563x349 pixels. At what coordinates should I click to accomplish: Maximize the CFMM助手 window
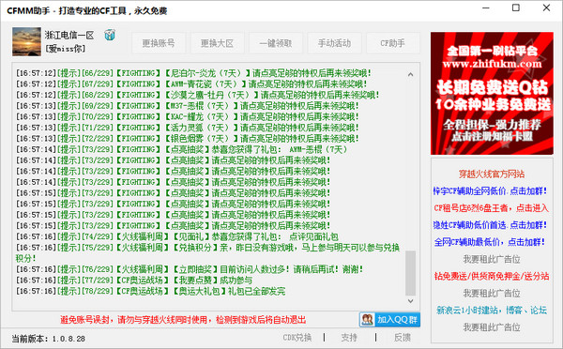(x=516, y=8)
